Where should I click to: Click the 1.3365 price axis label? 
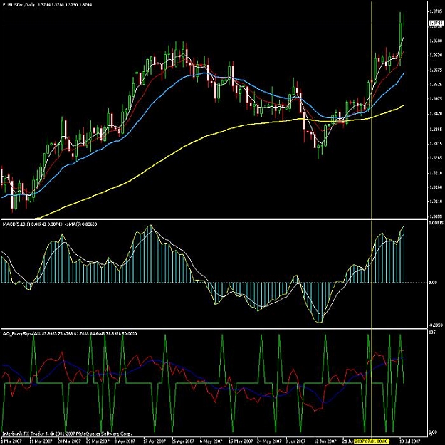(x=436, y=130)
